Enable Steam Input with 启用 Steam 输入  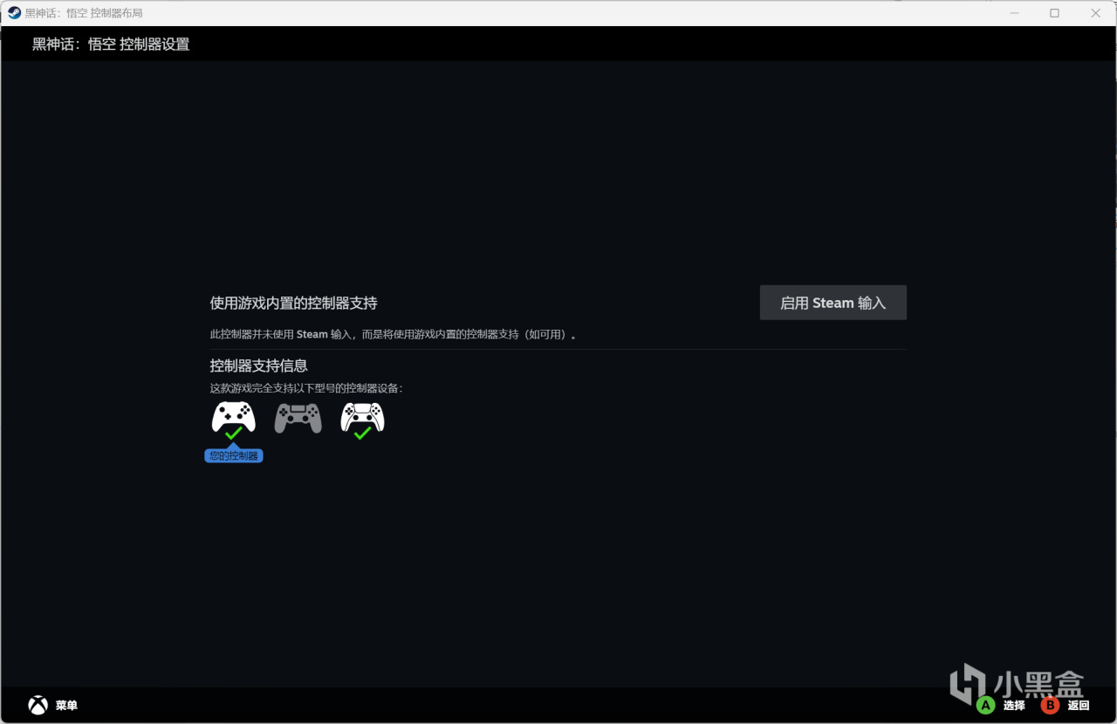click(x=833, y=303)
